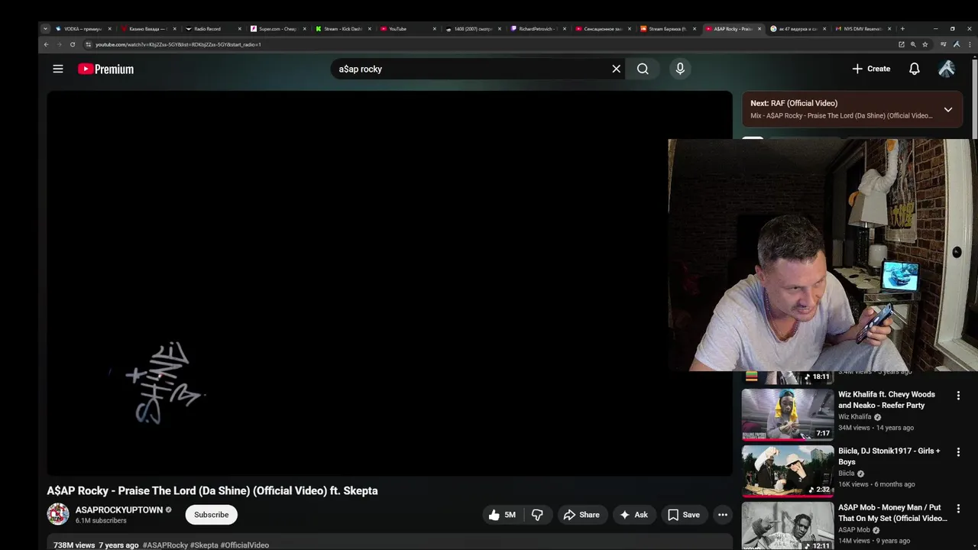
Task: Click the #Skepta hashtag
Action: point(204,545)
